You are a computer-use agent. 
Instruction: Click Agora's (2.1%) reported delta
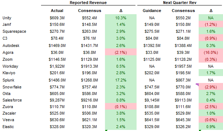(121, 52)
